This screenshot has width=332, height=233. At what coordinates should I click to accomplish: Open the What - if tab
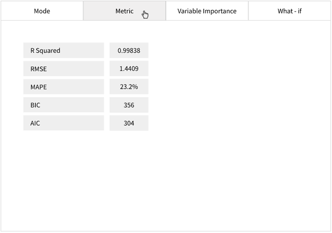290,11
